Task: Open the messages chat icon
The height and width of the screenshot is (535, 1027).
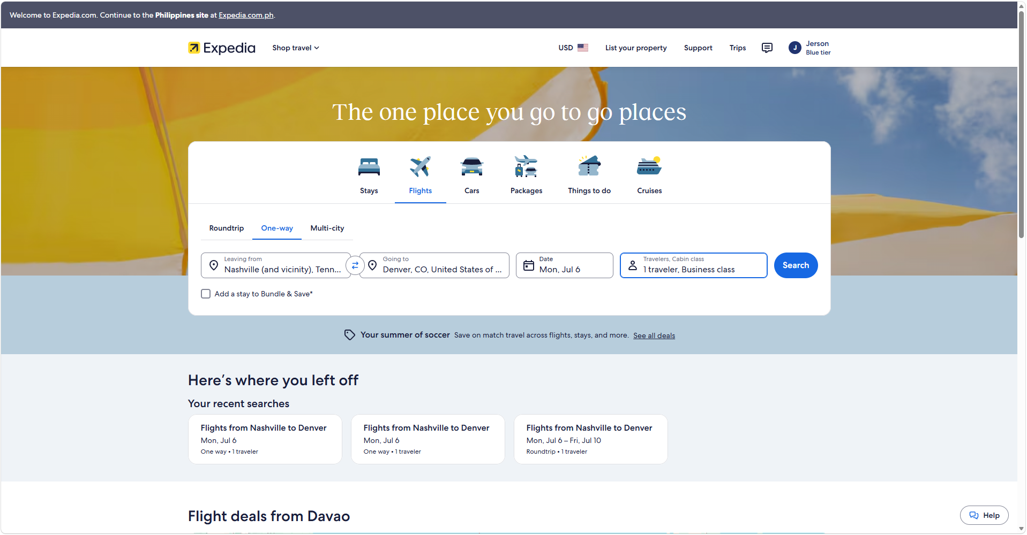Action: [767, 48]
